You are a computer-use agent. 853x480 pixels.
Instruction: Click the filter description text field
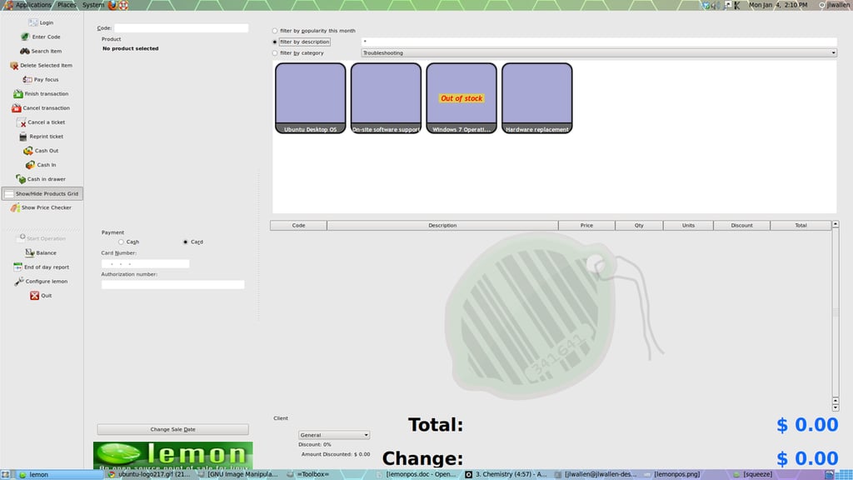coord(599,42)
